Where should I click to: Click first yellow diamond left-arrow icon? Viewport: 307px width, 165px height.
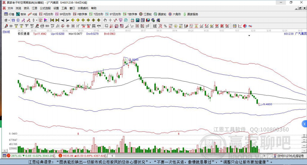pos(73,20)
